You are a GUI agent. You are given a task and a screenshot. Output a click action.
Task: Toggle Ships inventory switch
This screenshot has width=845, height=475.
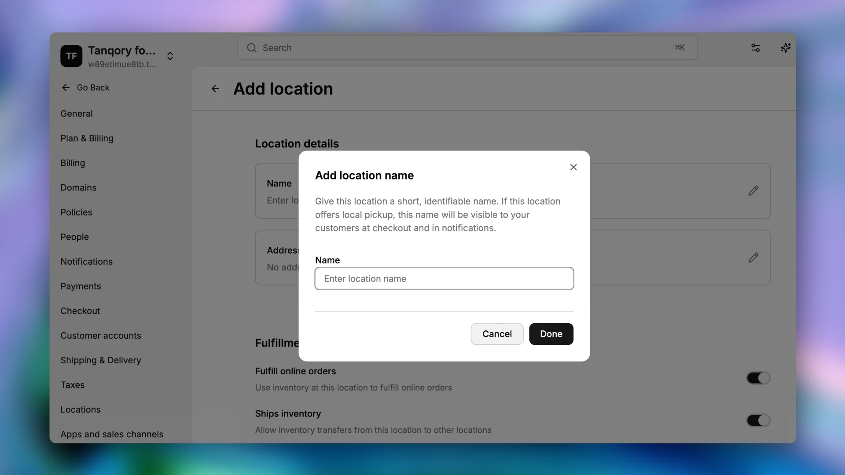click(758, 420)
